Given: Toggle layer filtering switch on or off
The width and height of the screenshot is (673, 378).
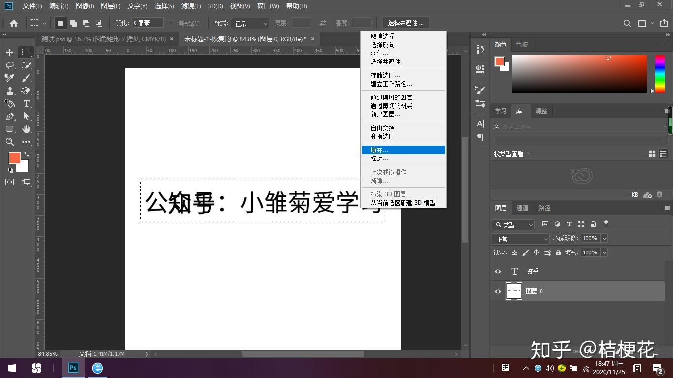Looking at the screenshot, I should (606, 224).
